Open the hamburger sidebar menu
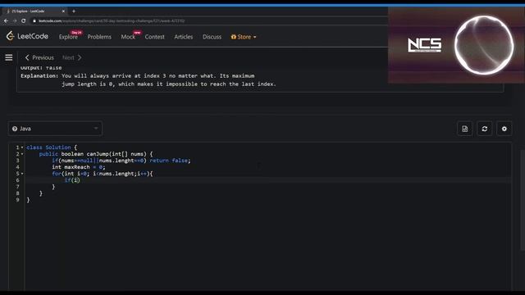 [x=9, y=57]
